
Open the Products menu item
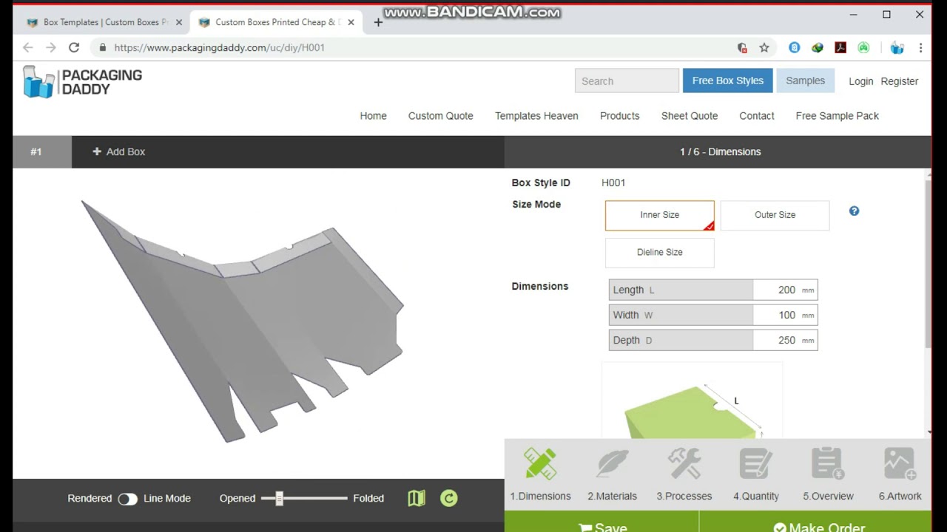point(619,116)
